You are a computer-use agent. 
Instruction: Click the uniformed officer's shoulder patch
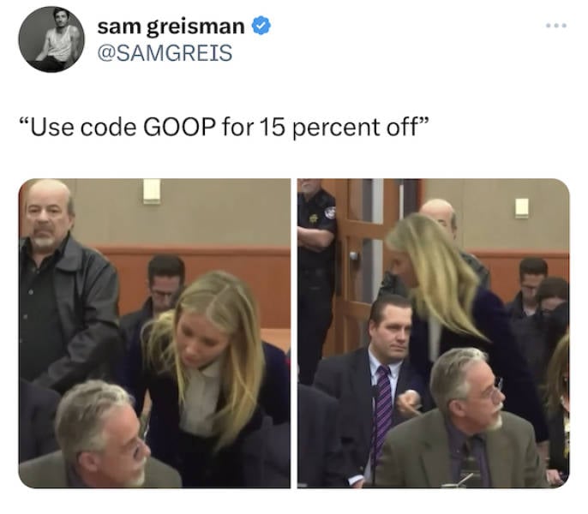(x=330, y=212)
